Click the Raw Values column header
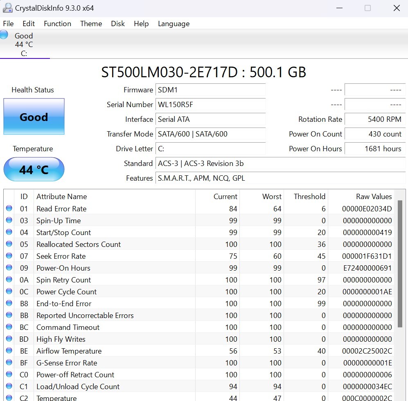This screenshot has height=401, width=408. 361,197
